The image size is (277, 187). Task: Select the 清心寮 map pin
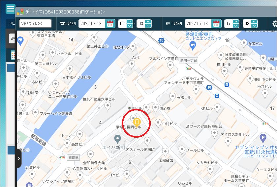point(155,108)
